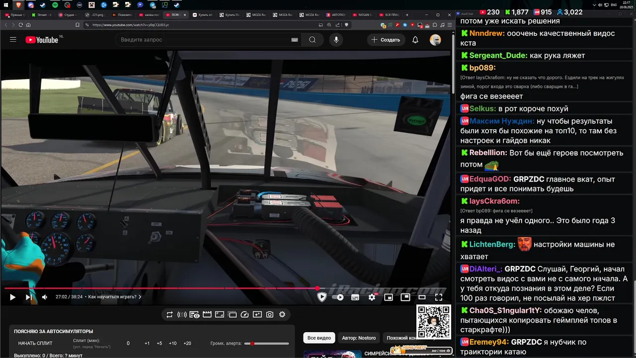Play the paused YouTube video
This screenshot has width=636, height=358.
12,297
